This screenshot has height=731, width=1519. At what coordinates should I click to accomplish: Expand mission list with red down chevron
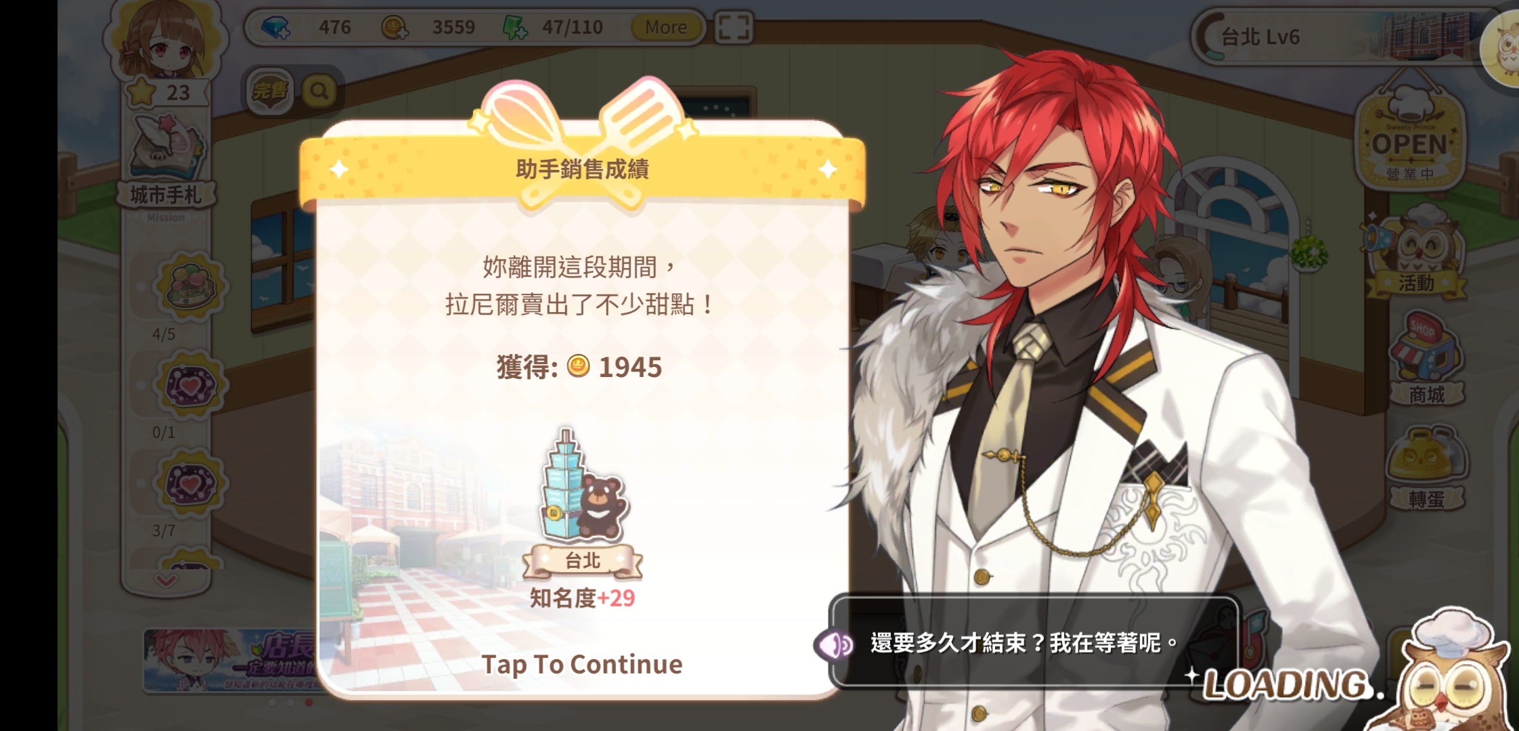point(166,580)
